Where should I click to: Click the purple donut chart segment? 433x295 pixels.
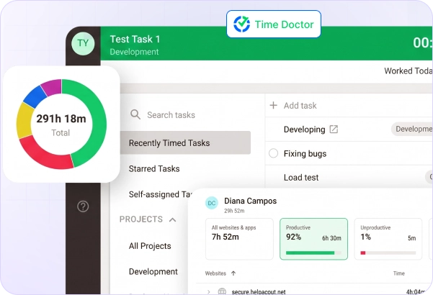click(52, 87)
